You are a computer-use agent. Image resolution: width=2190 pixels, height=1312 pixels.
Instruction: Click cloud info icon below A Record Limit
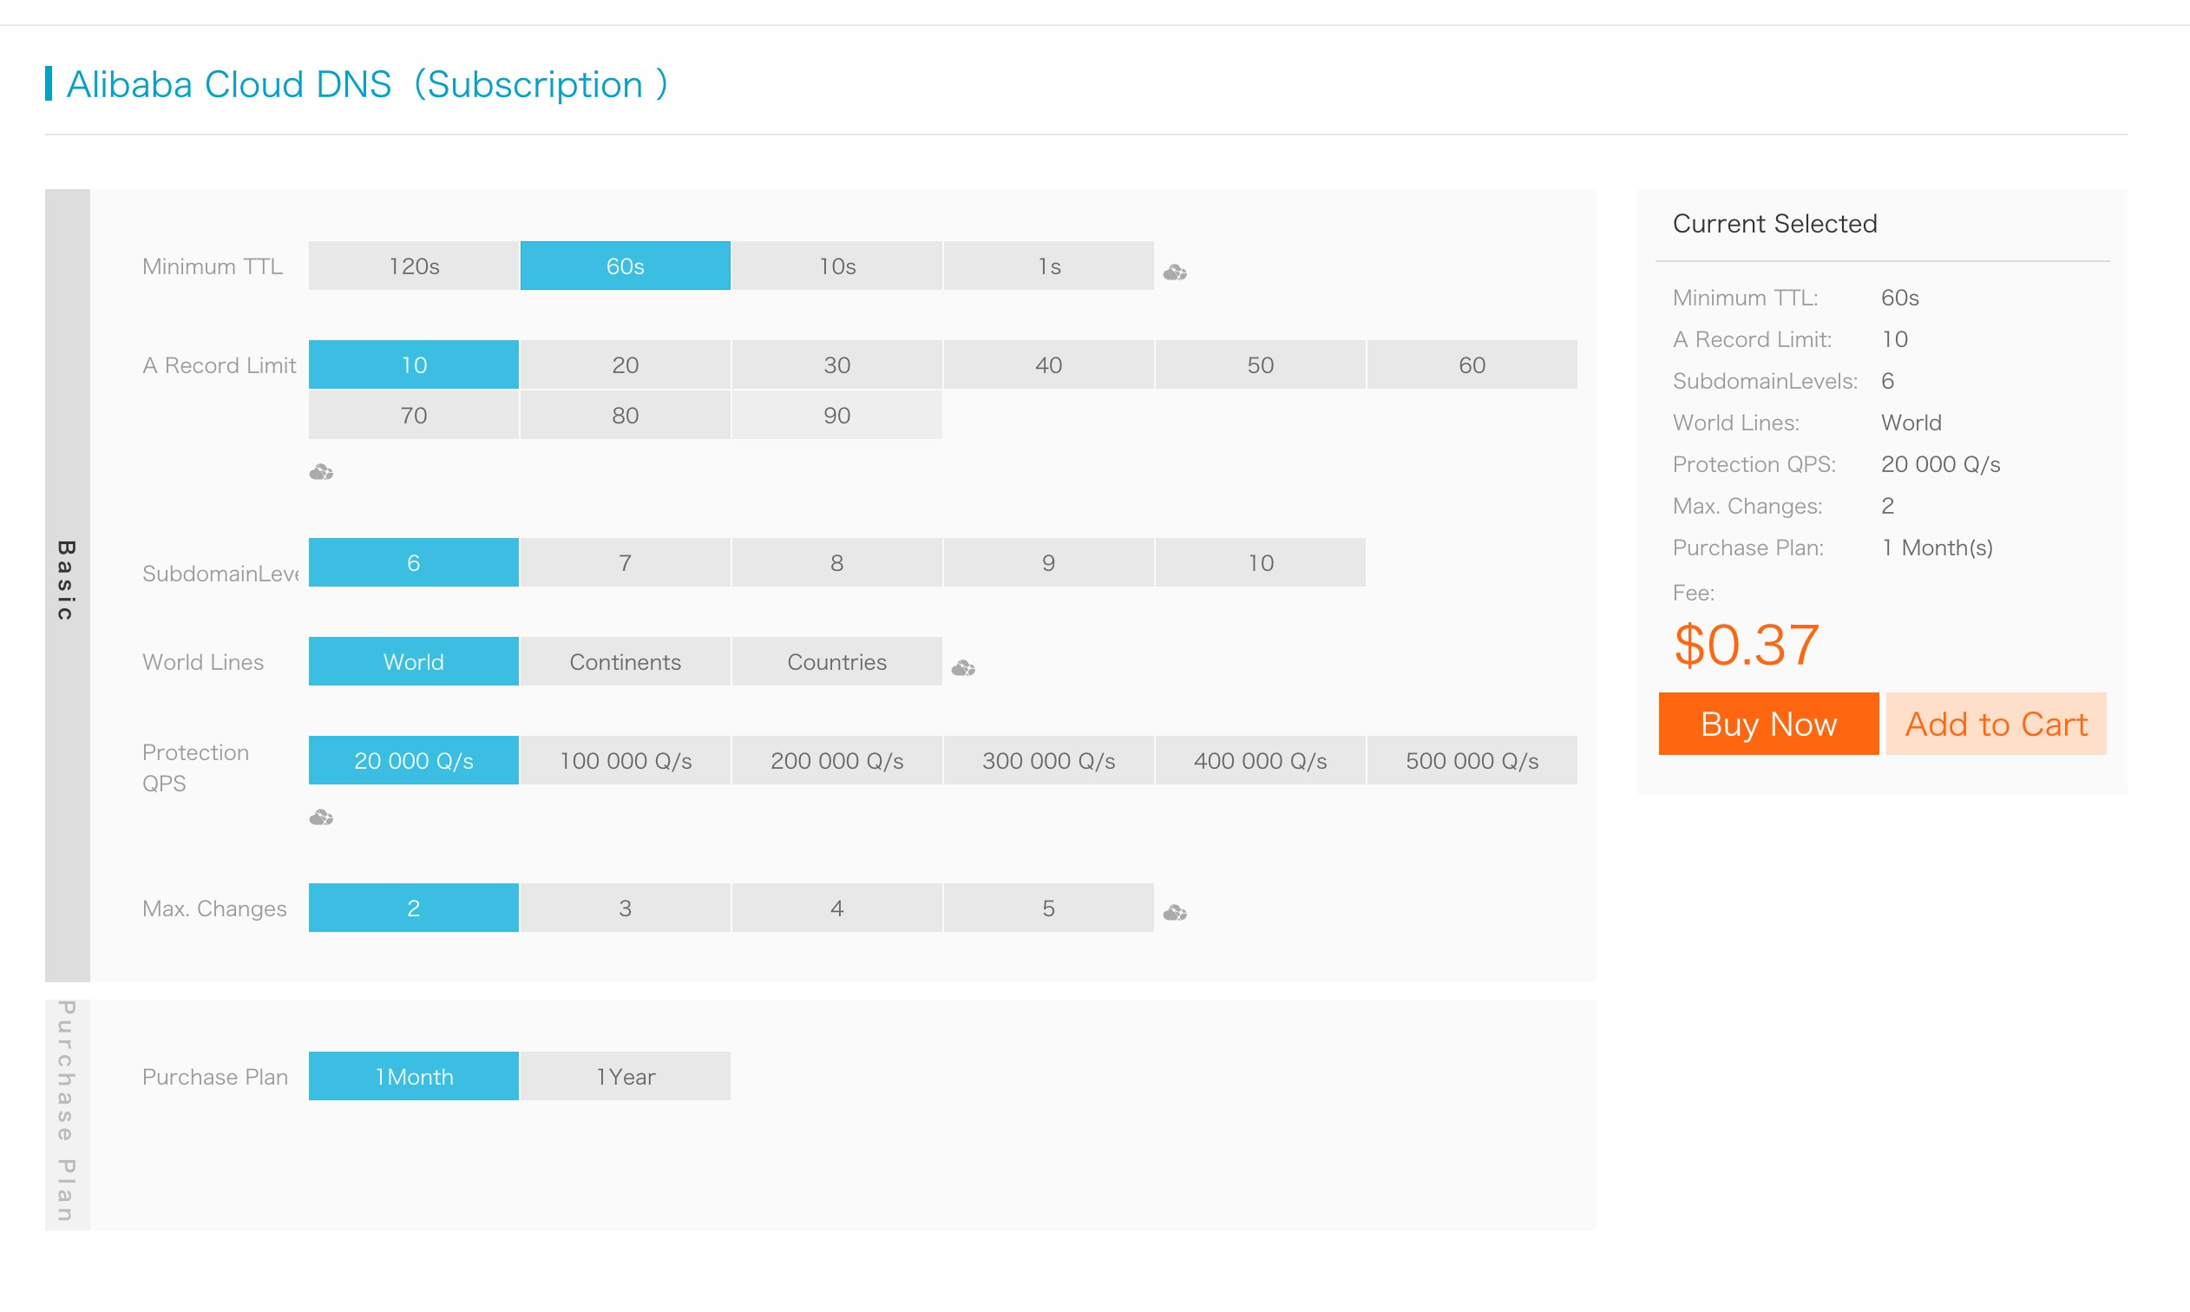point(321,472)
